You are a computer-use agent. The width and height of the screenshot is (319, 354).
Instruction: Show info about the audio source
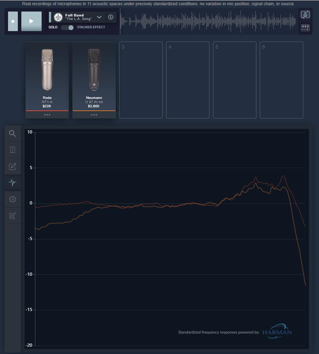pyautogui.click(x=111, y=17)
